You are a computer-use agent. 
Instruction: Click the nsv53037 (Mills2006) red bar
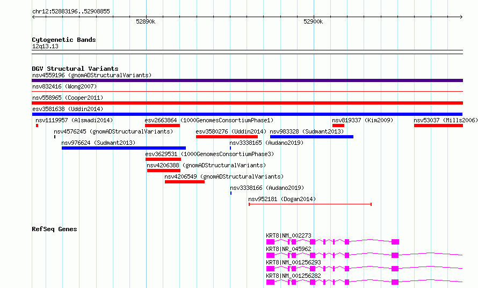click(438, 125)
